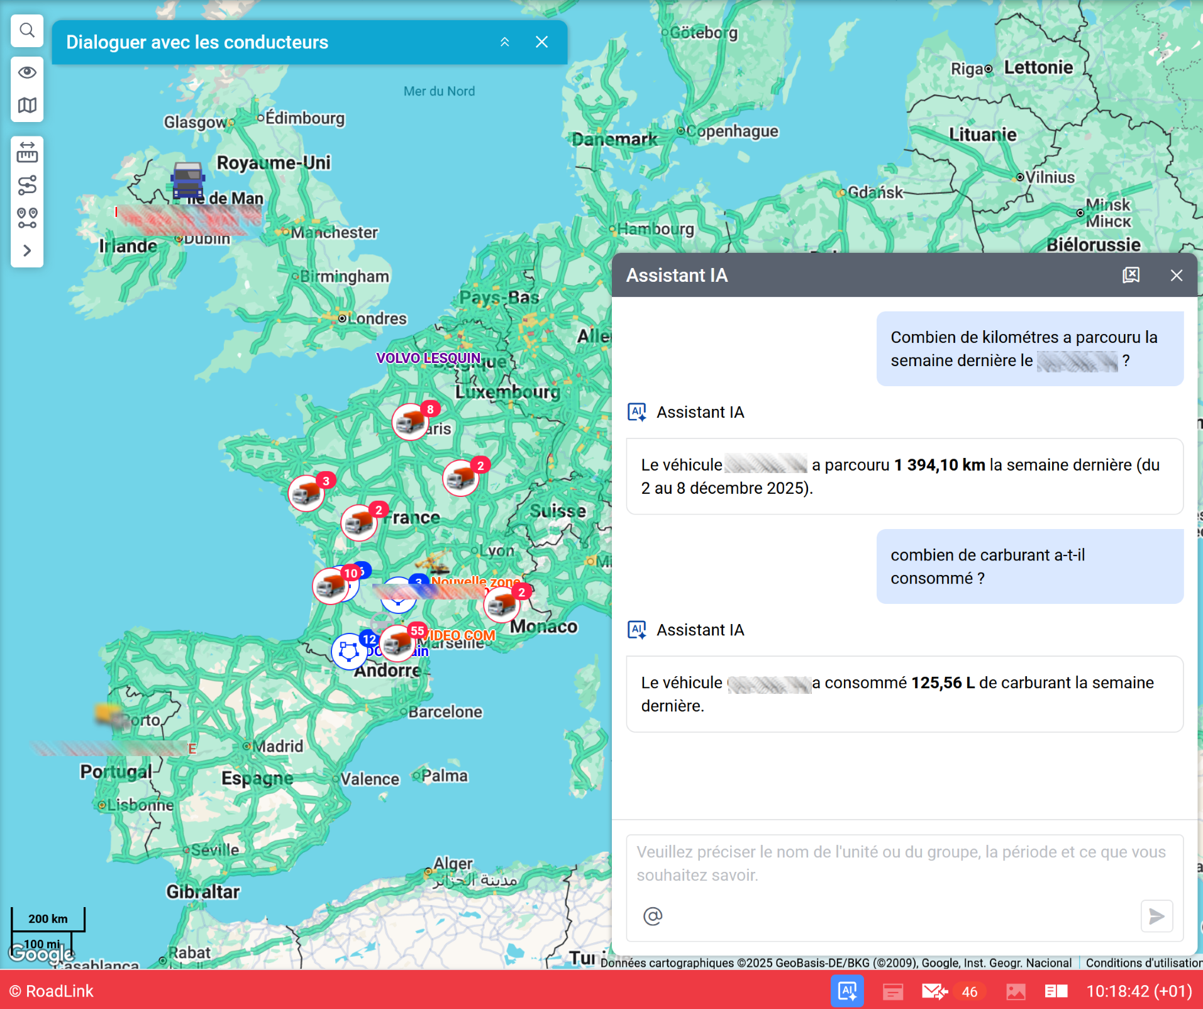Screen dimensions: 1203x1009
Task: Select the distance ruler tool
Action: [x=27, y=152]
